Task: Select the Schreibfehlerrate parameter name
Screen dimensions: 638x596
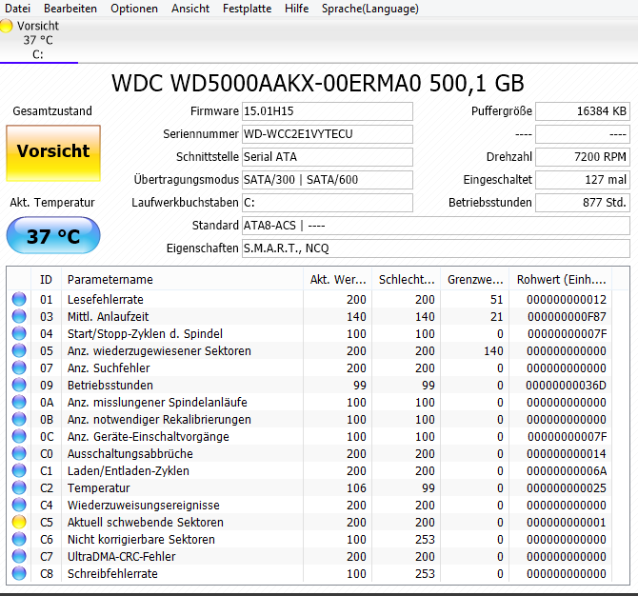Action: [x=112, y=573]
